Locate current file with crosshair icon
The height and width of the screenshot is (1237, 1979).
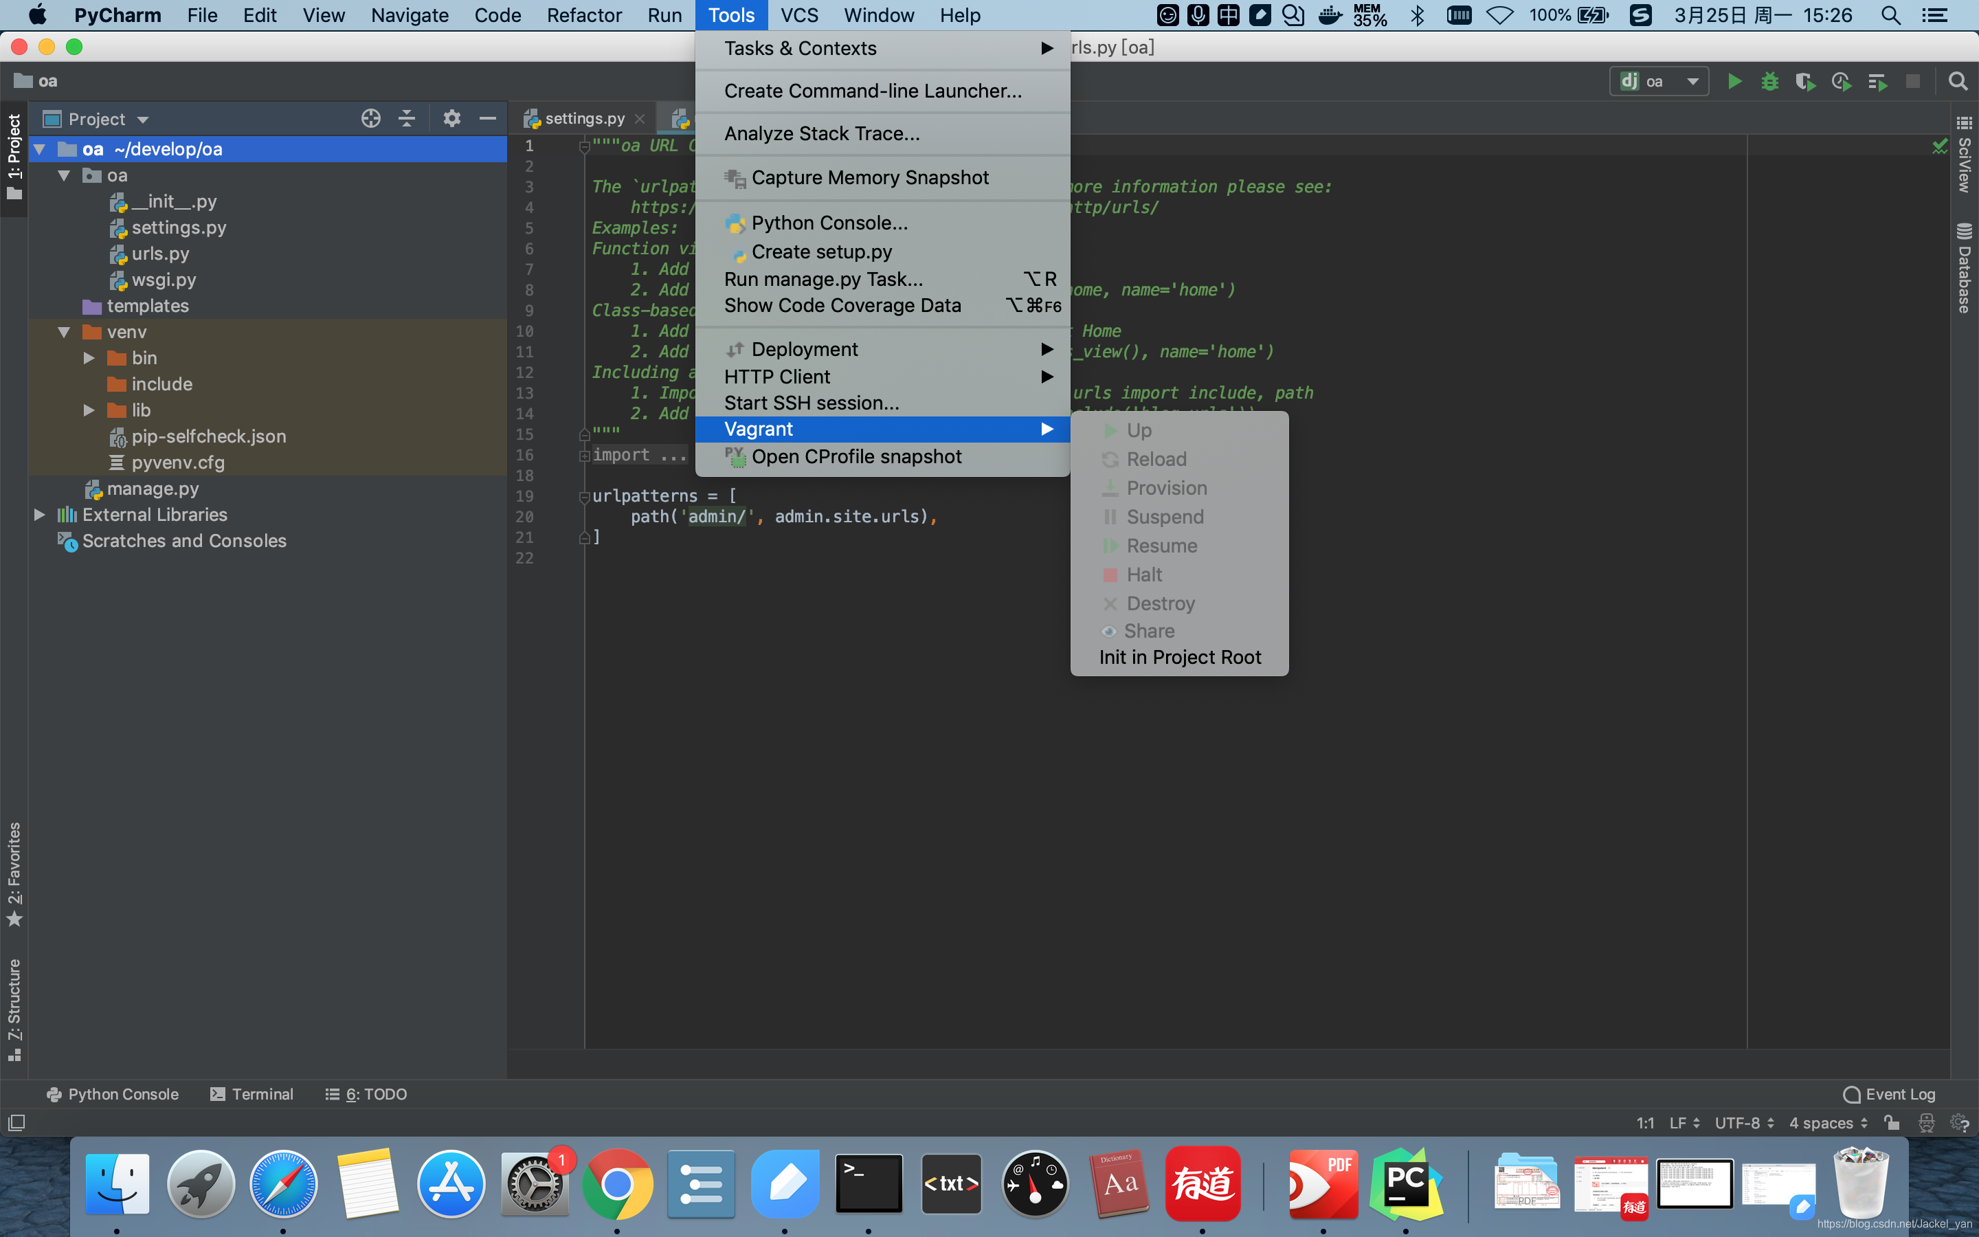(370, 119)
